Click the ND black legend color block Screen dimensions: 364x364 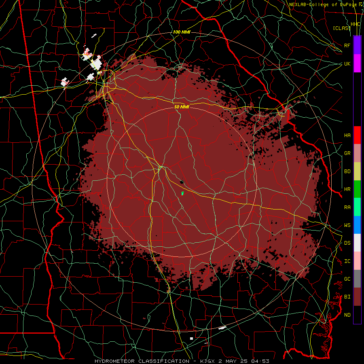tap(357, 315)
